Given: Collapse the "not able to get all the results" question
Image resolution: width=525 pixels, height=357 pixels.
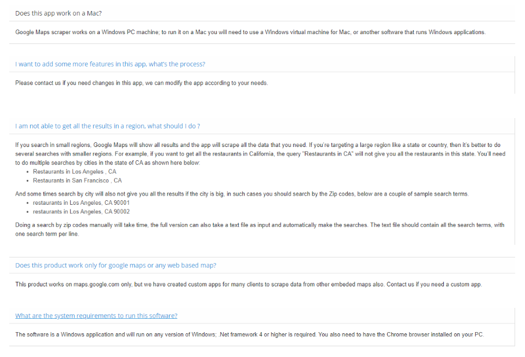Looking at the screenshot, I should click(x=108, y=126).
